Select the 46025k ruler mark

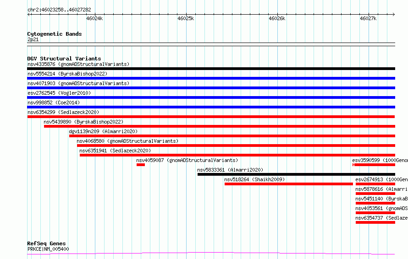coord(186,18)
